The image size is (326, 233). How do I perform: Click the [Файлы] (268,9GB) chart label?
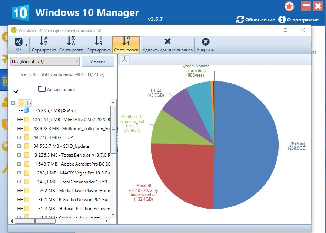[297, 146]
